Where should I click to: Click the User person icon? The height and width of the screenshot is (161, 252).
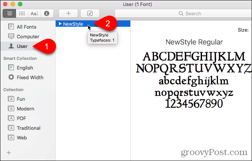11,46
